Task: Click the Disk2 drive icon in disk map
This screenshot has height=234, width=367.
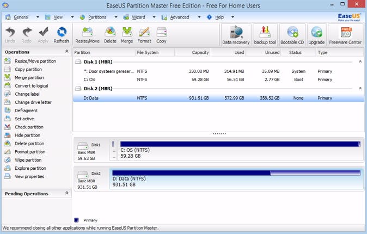Action: point(82,175)
